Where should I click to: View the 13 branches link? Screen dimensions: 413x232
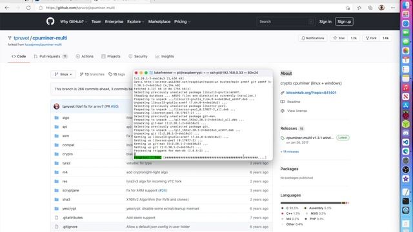point(92,75)
